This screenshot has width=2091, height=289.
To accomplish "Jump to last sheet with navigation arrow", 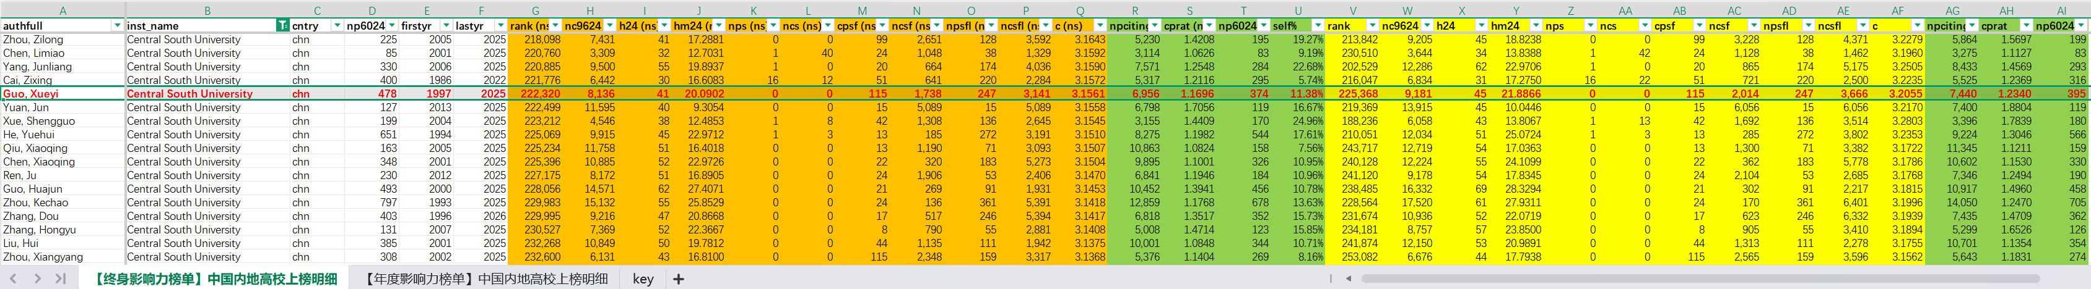I will pyautogui.click(x=61, y=279).
